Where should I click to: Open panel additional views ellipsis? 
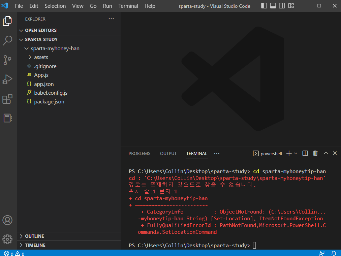click(217, 153)
